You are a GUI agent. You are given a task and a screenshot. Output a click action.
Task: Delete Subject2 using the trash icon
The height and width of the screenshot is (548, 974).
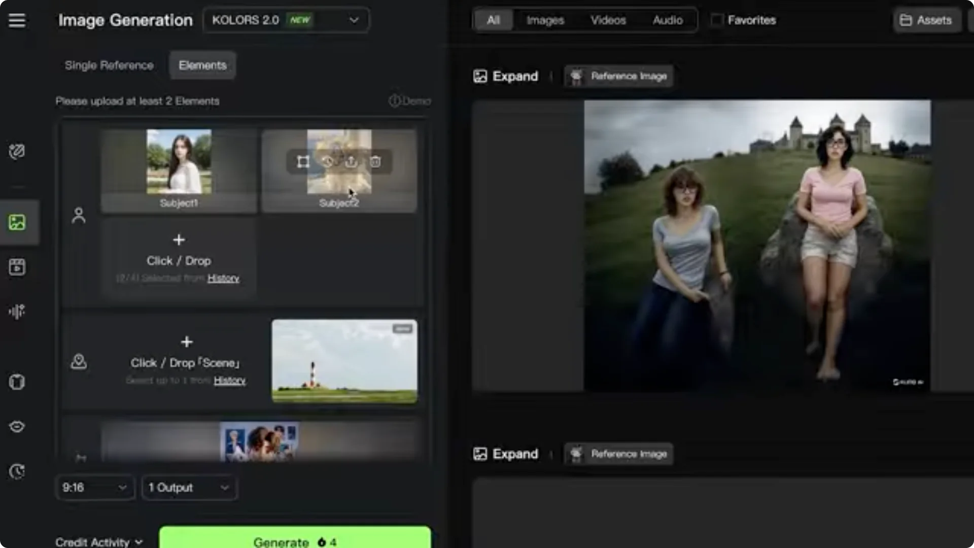375,162
